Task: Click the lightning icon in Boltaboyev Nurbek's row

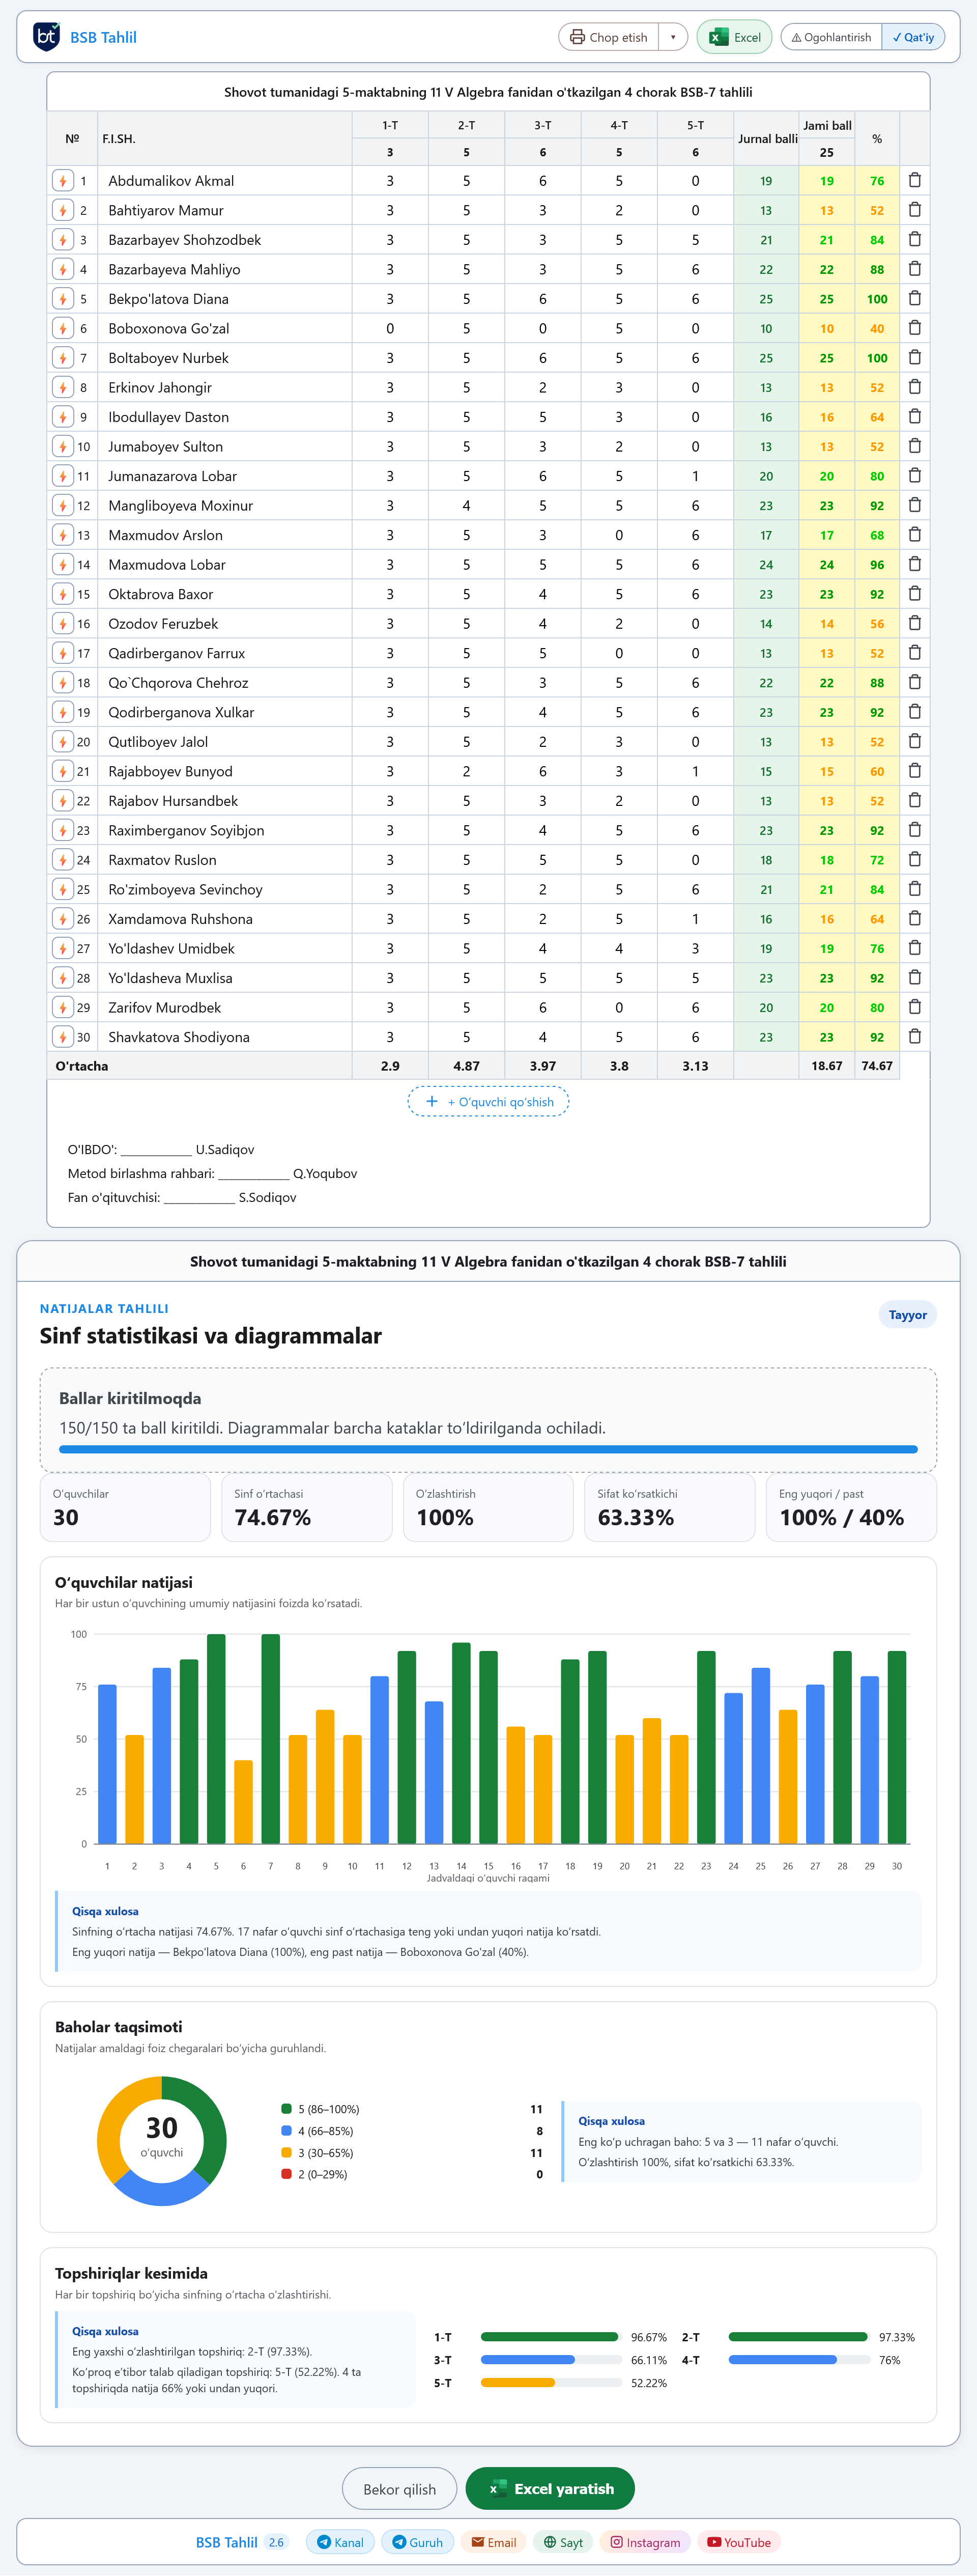Action: pyautogui.click(x=63, y=358)
